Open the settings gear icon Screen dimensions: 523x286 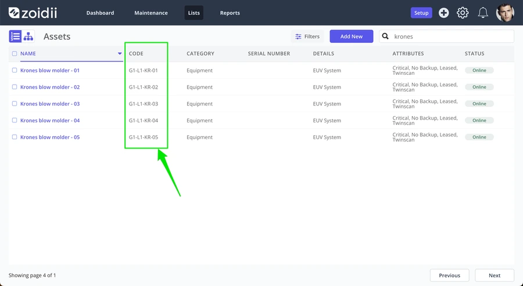click(463, 13)
